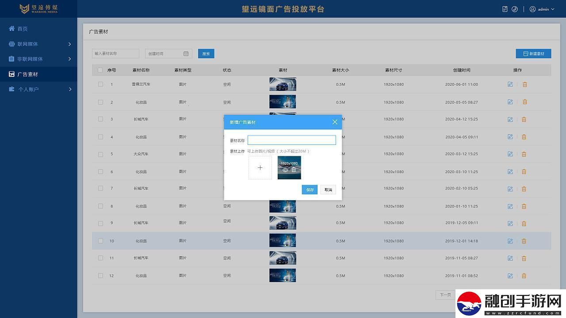Add a file via the plus upload box
Viewport: 566px width, 318px height.
(x=260, y=168)
